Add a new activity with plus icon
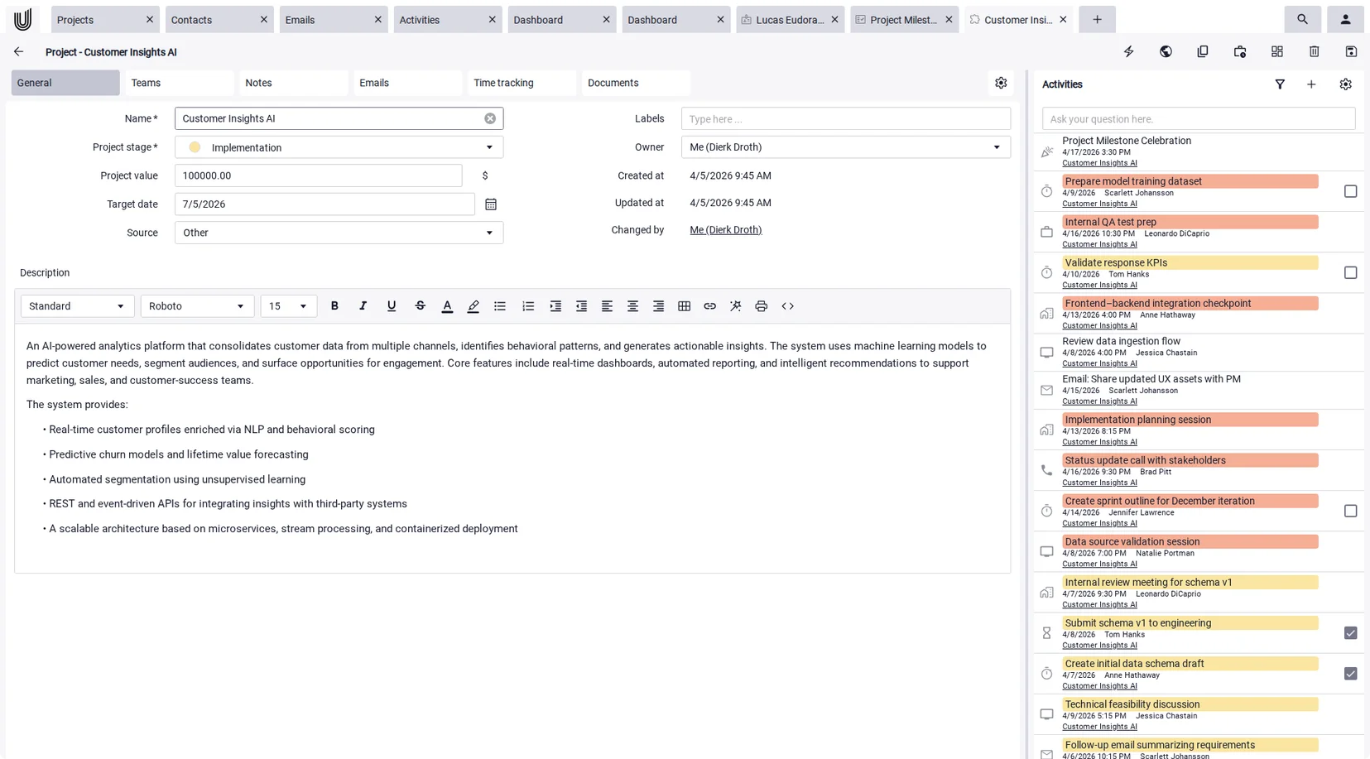Screen dimensions: 1370x759 1311,84
